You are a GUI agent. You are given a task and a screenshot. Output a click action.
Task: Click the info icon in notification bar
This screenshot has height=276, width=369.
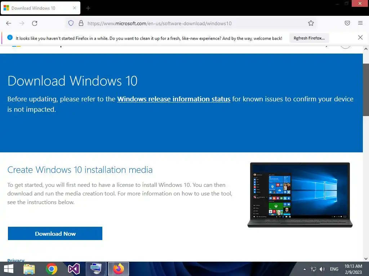10,37
